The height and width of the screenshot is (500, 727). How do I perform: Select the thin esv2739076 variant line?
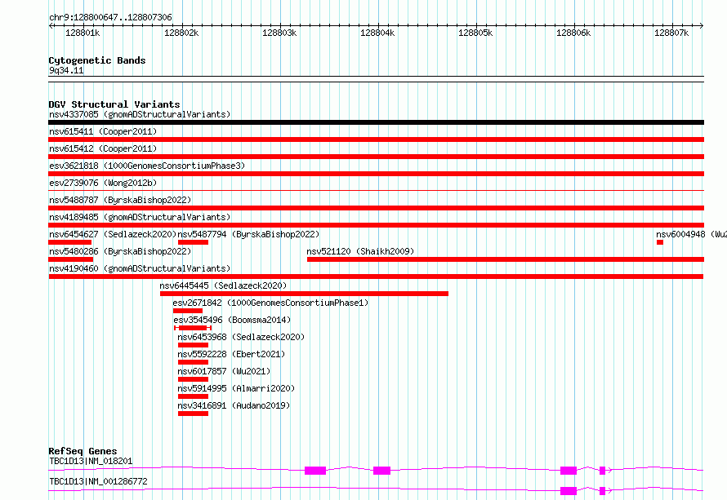(x=376, y=190)
